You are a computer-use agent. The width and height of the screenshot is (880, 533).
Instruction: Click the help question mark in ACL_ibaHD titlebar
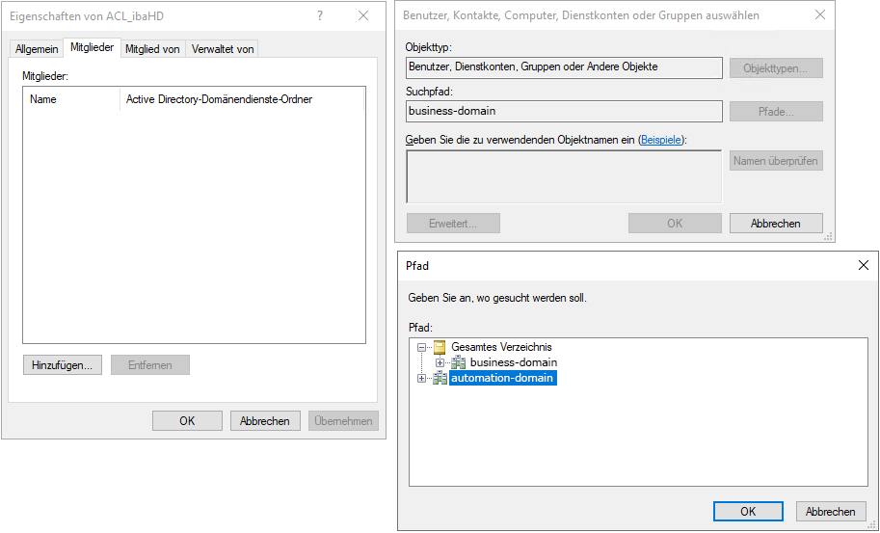(x=320, y=15)
